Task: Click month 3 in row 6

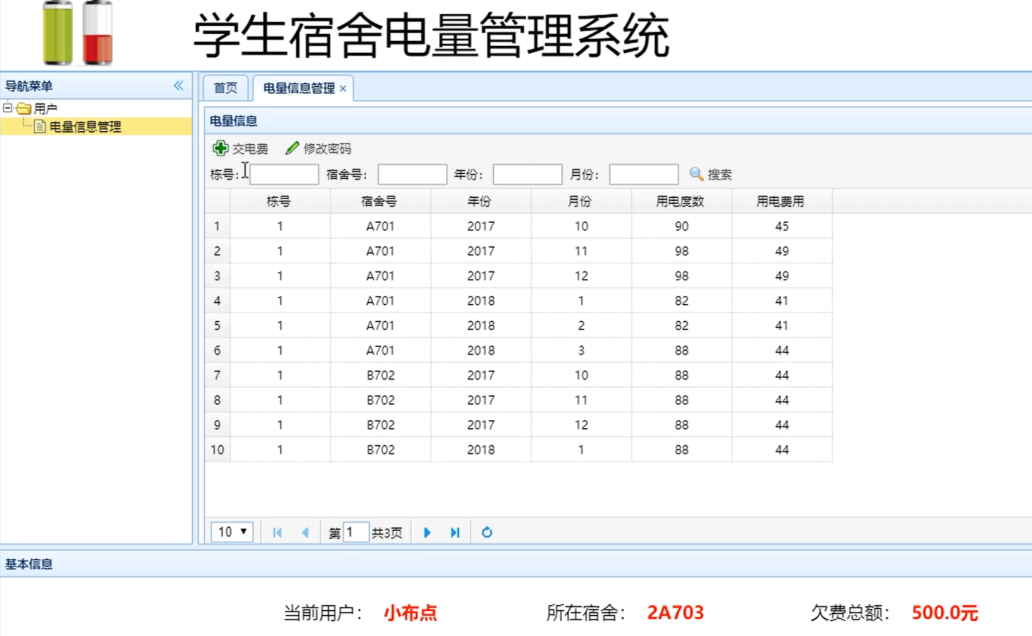Action: pyautogui.click(x=581, y=350)
